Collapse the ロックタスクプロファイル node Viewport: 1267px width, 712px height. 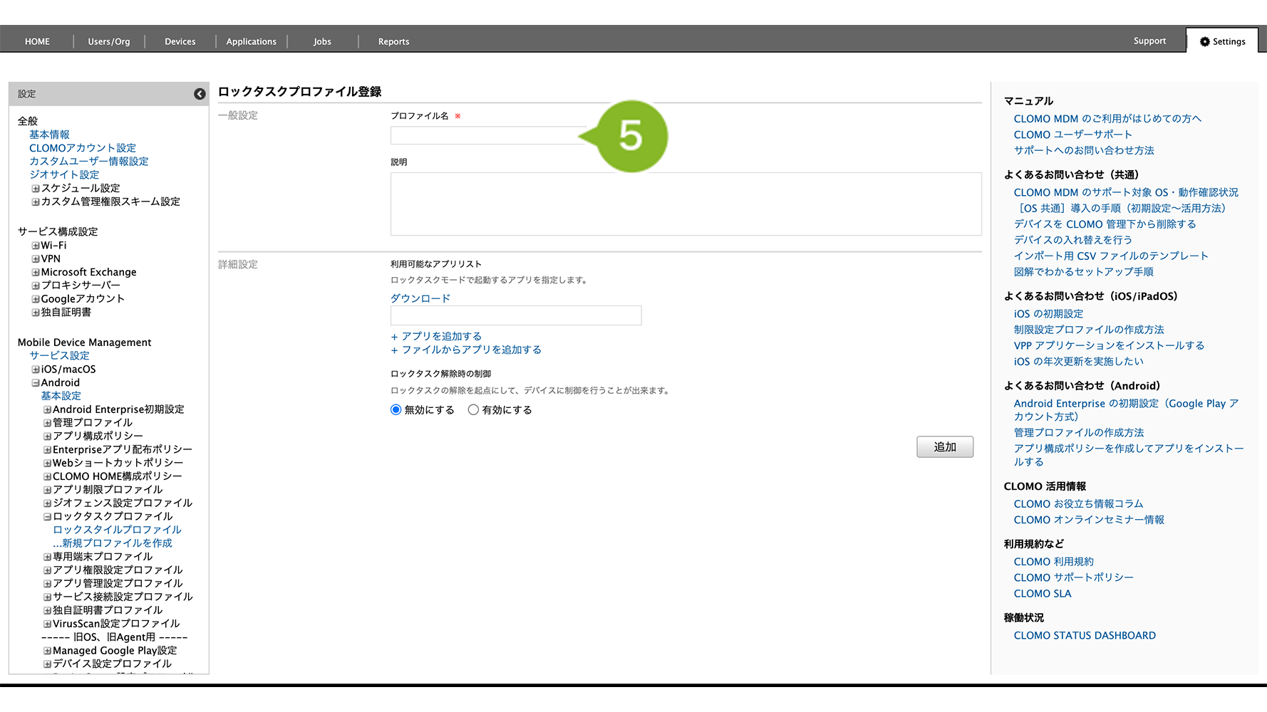47,517
